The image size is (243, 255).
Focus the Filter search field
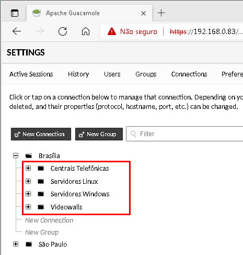coord(184,134)
